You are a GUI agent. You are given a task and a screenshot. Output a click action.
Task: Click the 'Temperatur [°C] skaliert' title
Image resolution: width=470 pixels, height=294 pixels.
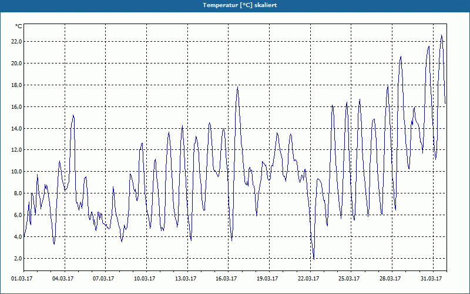(x=240, y=5)
